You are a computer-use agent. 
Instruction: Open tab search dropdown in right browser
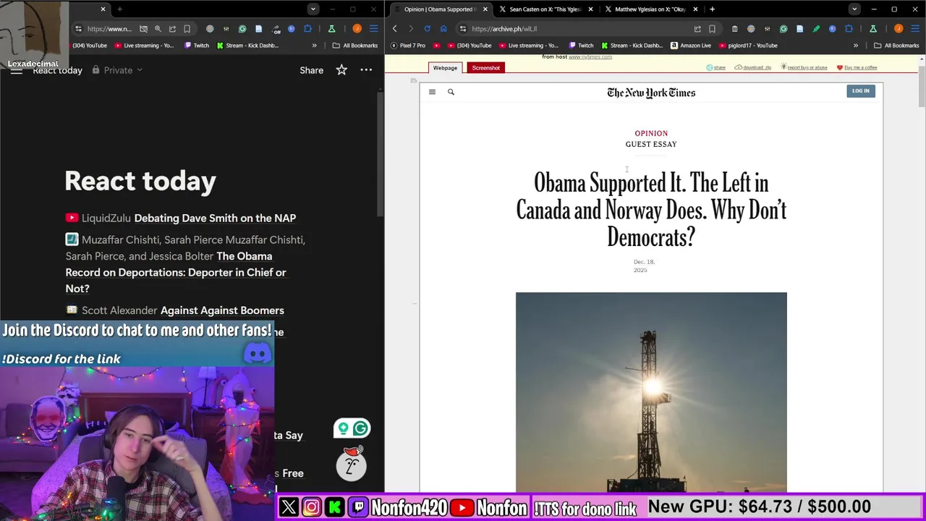coord(854,9)
